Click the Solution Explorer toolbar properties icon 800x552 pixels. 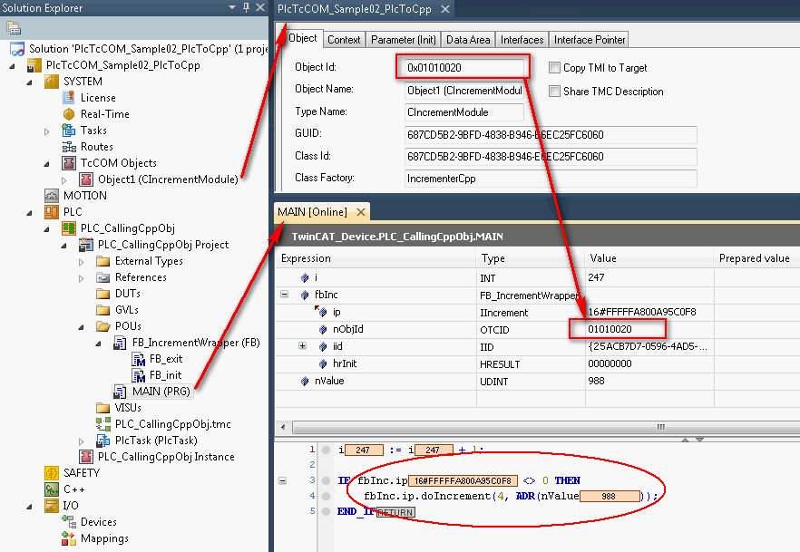point(14,27)
